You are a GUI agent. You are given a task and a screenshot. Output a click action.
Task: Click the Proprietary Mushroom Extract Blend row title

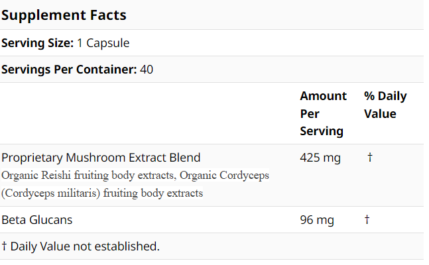(x=101, y=158)
